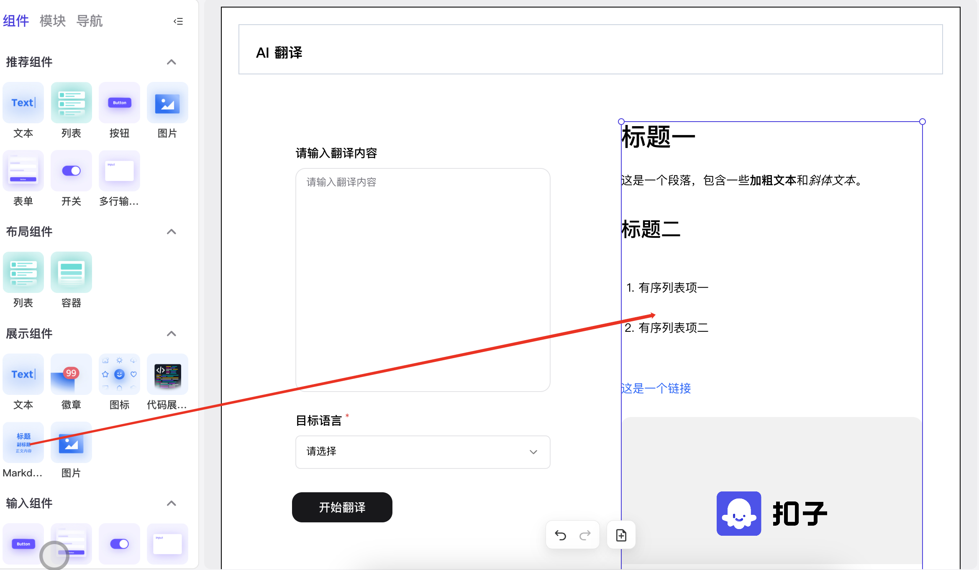This screenshot has width=979, height=570.
Task: Select the 文本 component under 推荐组件
Action: tap(23, 102)
